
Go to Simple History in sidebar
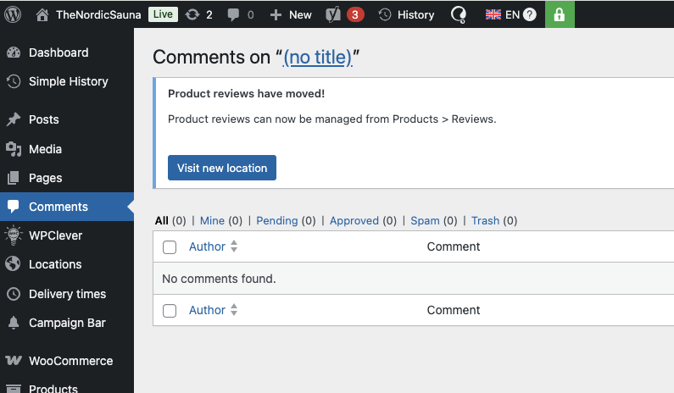point(67,81)
